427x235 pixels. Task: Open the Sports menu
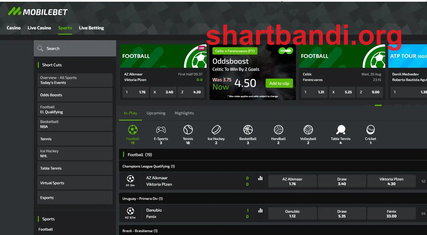tap(65, 28)
